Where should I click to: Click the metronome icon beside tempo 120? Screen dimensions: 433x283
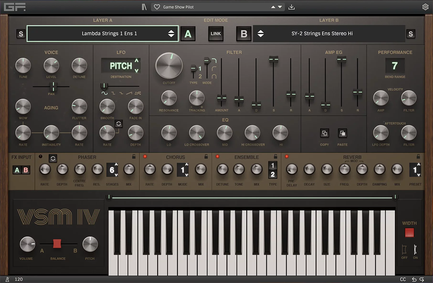[x=7, y=280]
